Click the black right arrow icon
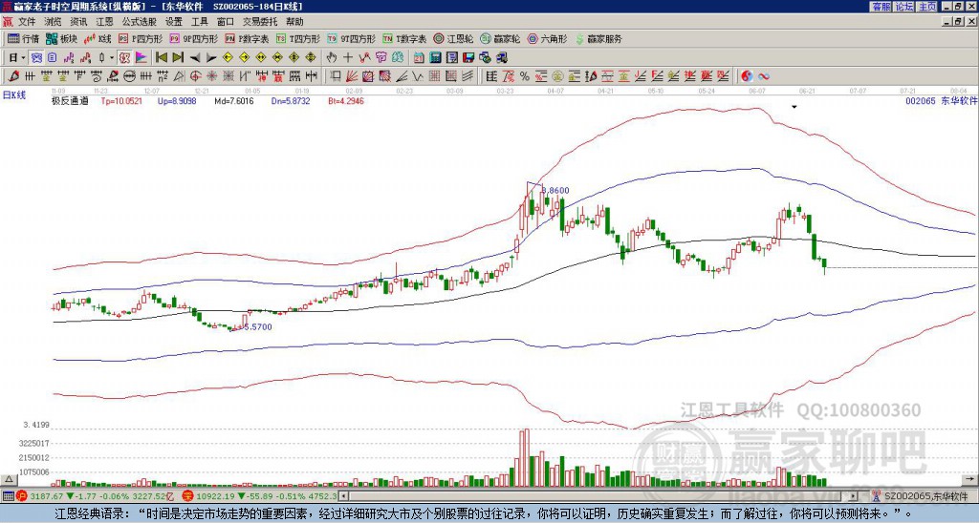The height and width of the screenshot is (523, 979). 211,58
